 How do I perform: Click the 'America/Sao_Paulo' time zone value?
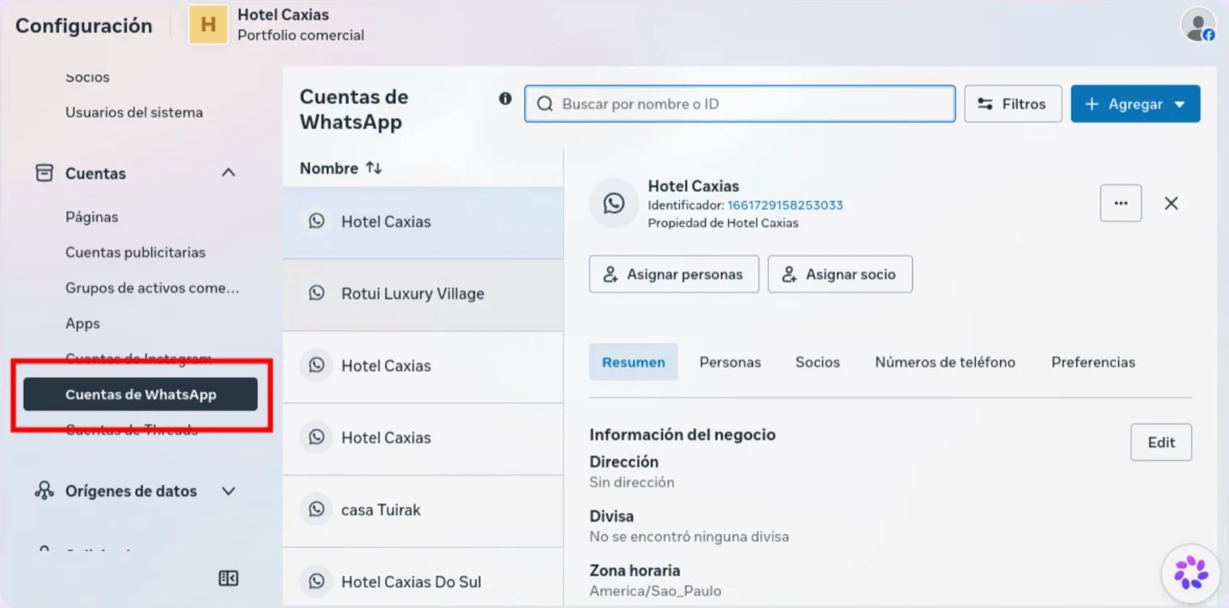(x=655, y=591)
